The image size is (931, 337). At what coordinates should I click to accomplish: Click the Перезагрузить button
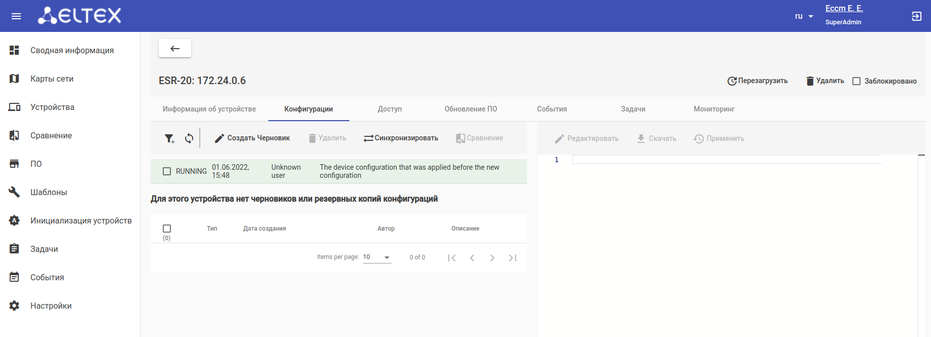[758, 81]
